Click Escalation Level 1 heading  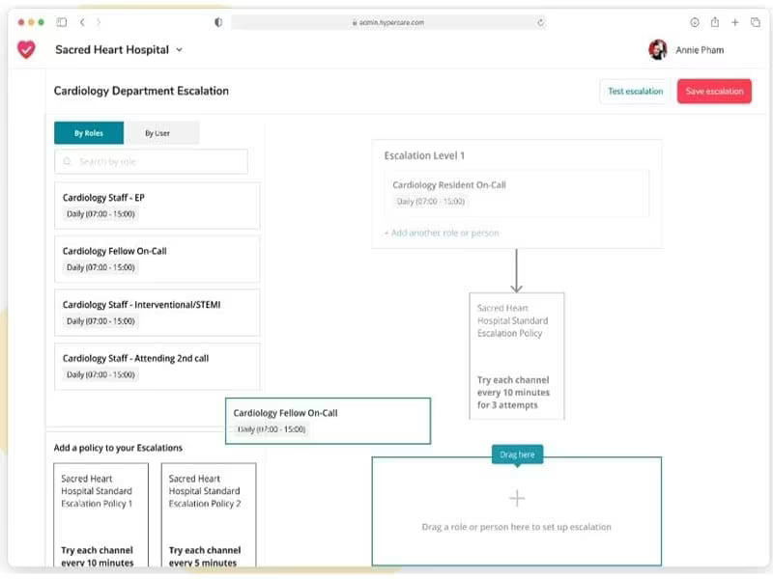pos(424,155)
